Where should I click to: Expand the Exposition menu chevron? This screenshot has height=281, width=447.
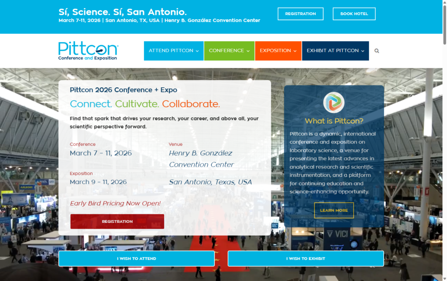(295, 51)
